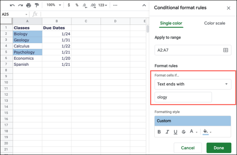This screenshot has width=237, height=155.
Task: Select the Single color tab
Action: (x=171, y=23)
